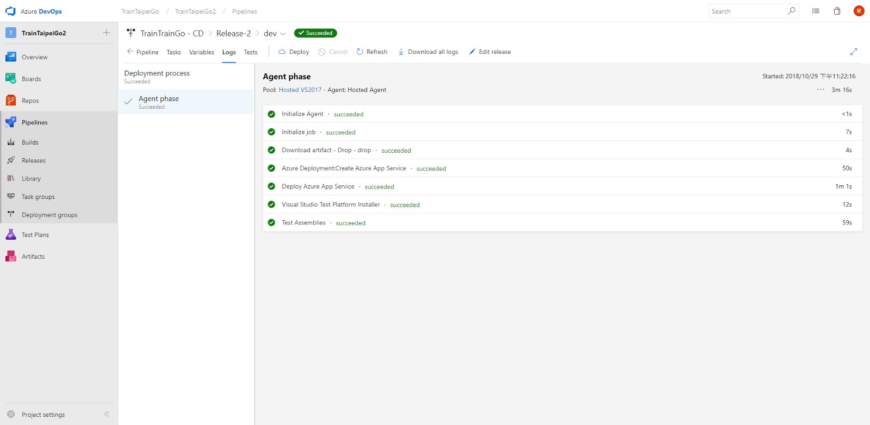This screenshot has height=425, width=870.
Task: Open the Repos icon in sidebar
Action: (x=11, y=101)
